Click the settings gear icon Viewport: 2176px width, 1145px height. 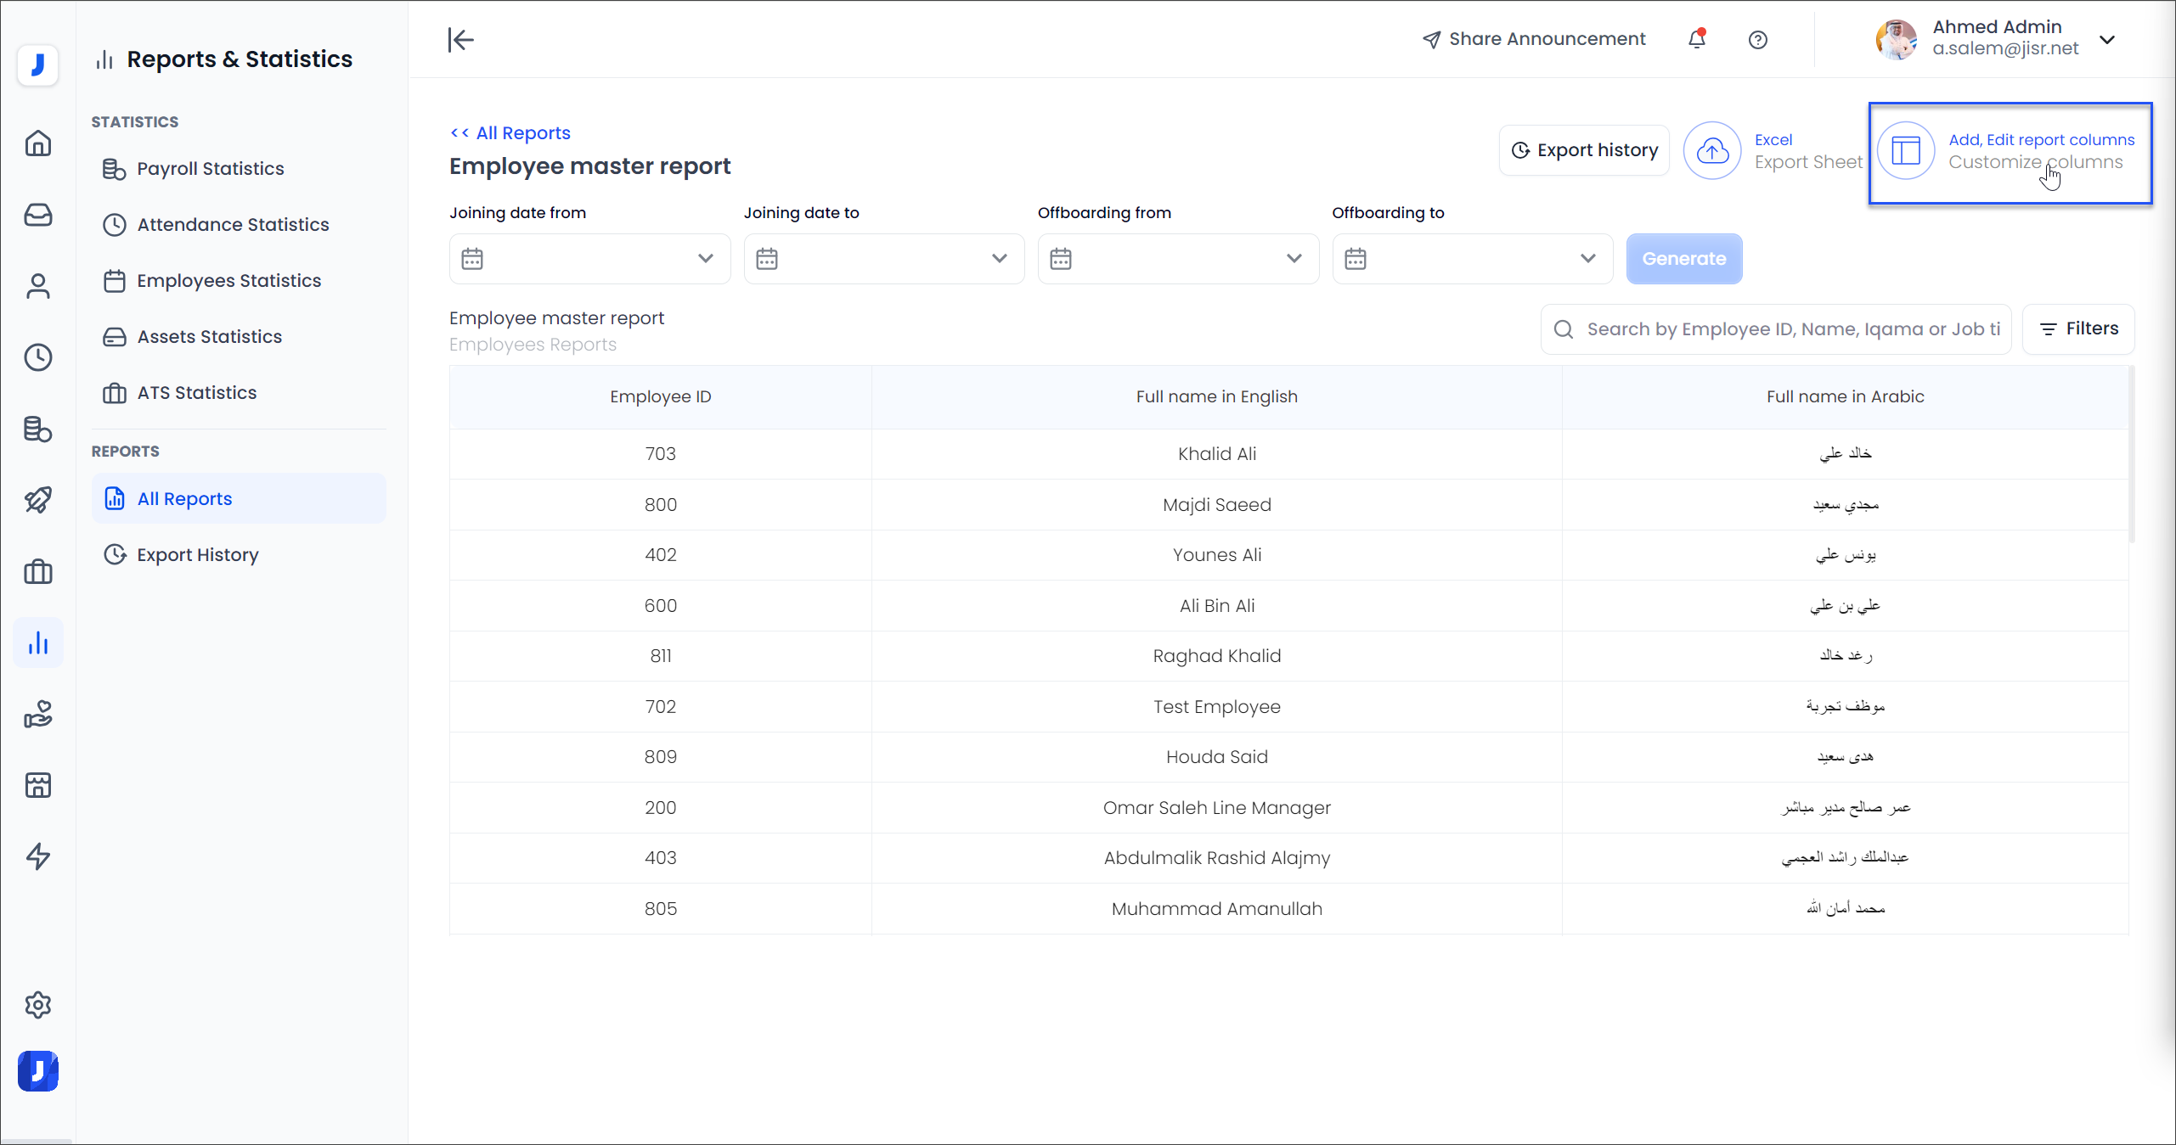pos(38,1005)
